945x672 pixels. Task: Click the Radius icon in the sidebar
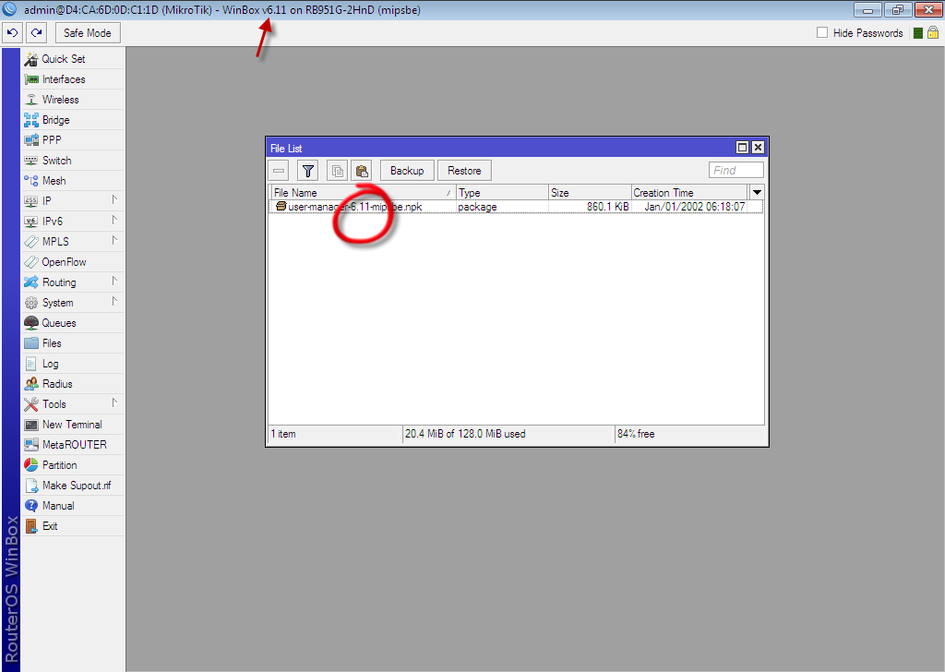(x=30, y=384)
